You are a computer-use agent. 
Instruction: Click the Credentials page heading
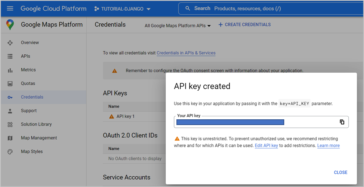coord(110,24)
